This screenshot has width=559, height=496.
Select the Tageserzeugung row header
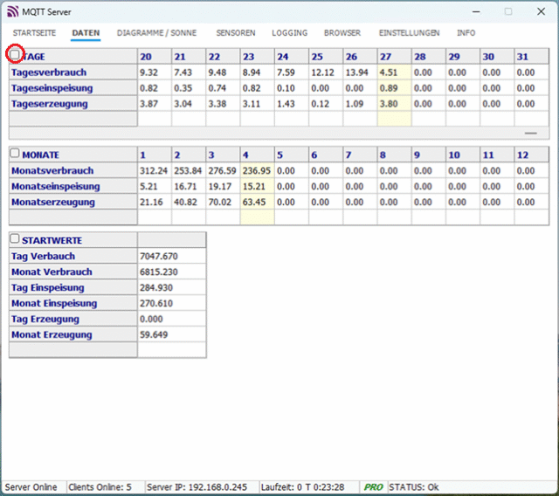73,104
